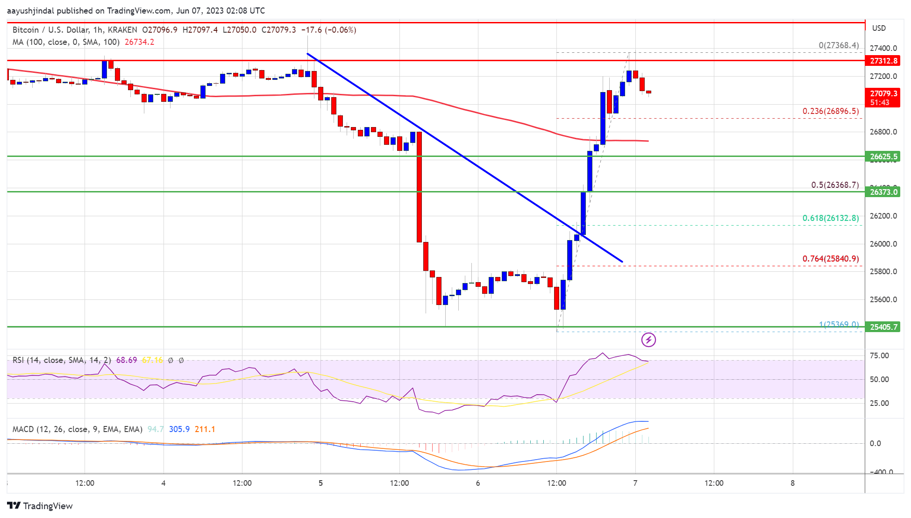911x518 pixels.
Task: Click the RSI axis value 75.00
Action: click(879, 356)
